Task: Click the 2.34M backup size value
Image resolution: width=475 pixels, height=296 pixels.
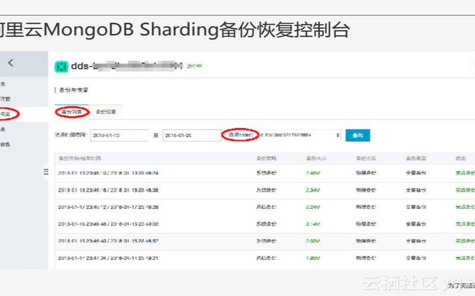Action: click(313, 190)
